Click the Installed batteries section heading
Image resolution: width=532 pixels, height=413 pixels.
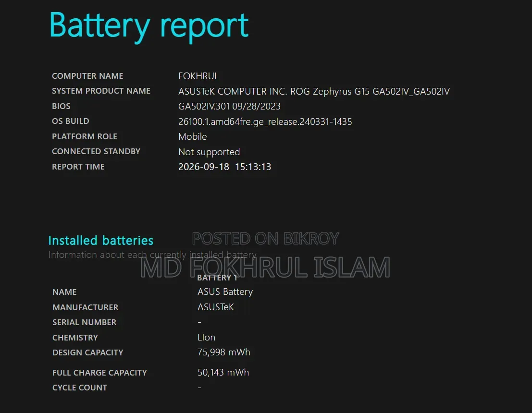click(101, 241)
